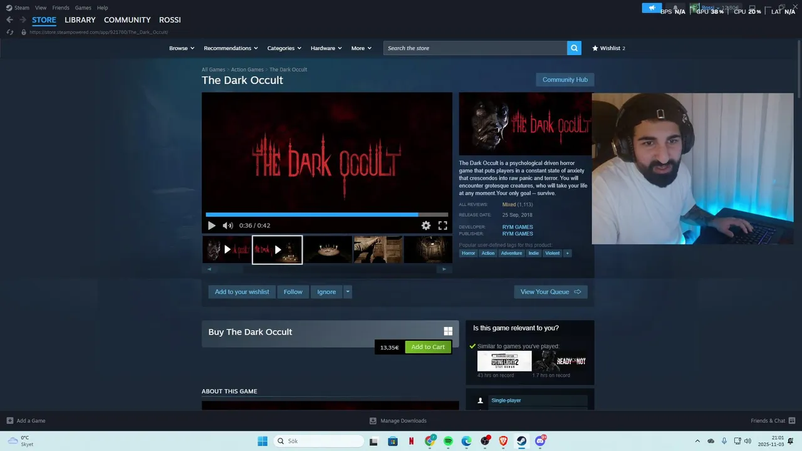The image size is (802, 451).
Task: Open video settings gear icon
Action: 426,225
